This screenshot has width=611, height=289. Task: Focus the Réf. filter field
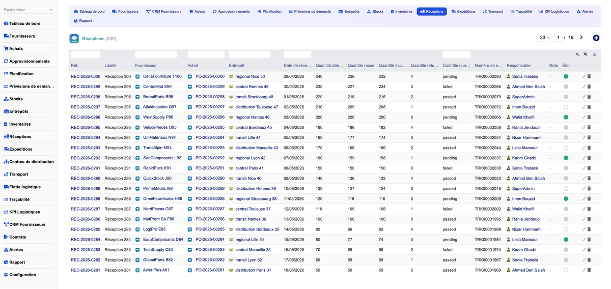pos(86,54)
